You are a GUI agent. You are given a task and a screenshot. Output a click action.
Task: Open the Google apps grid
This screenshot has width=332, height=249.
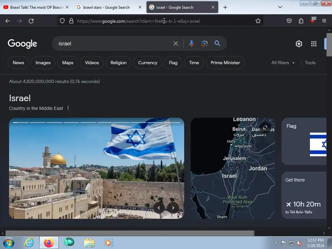314,44
